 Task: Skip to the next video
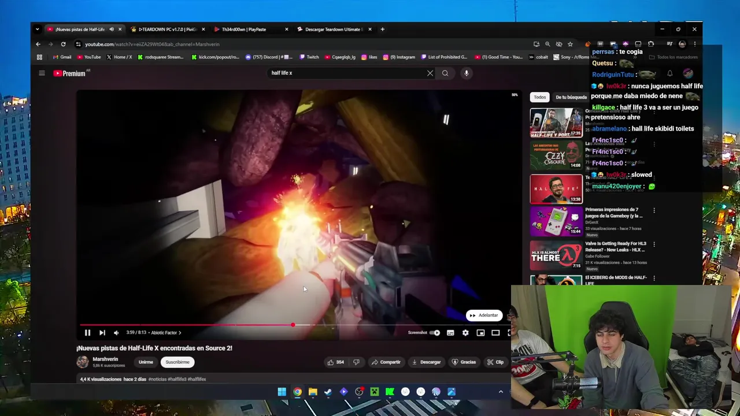pyautogui.click(x=102, y=333)
